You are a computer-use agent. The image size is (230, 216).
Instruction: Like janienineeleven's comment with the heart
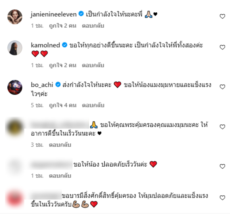(x=222, y=16)
